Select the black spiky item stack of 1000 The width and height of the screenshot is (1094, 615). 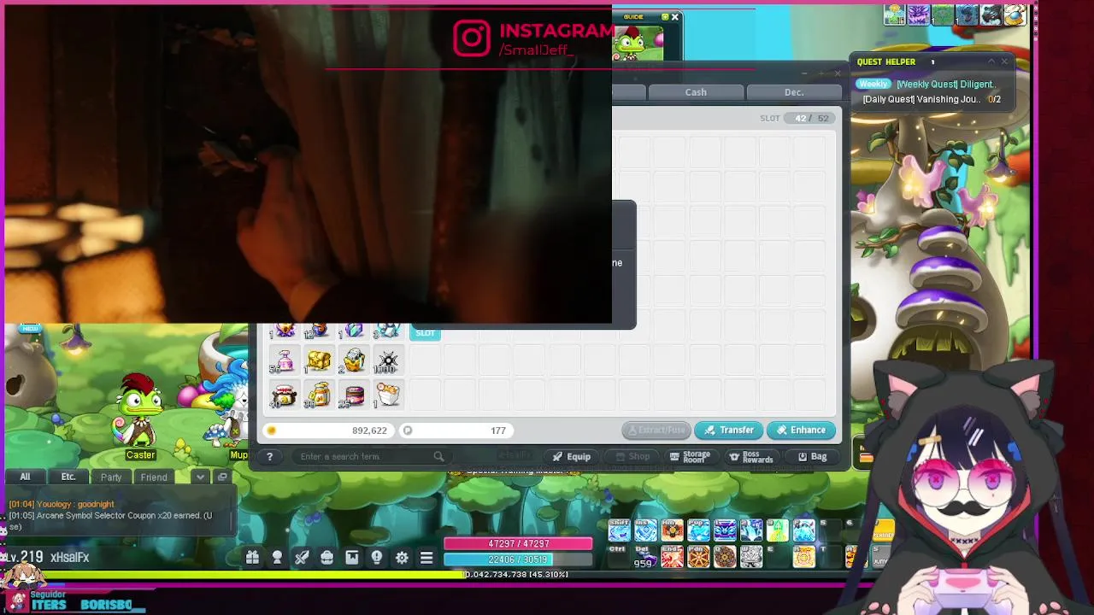[387, 360]
